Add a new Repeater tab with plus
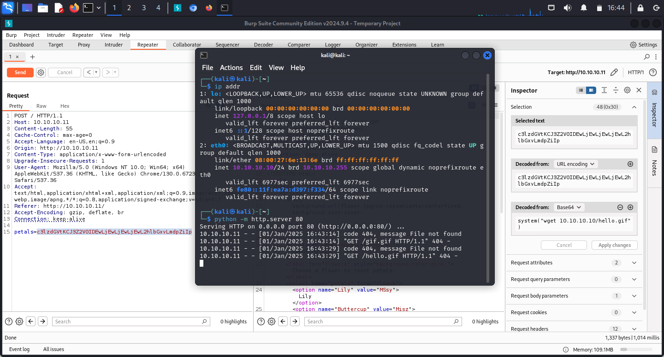Image resolution: width=664 pixels, height=357 pixels. [32, 57]
